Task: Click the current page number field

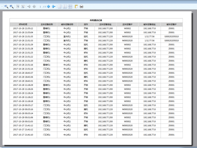Action: pos(40,6)
